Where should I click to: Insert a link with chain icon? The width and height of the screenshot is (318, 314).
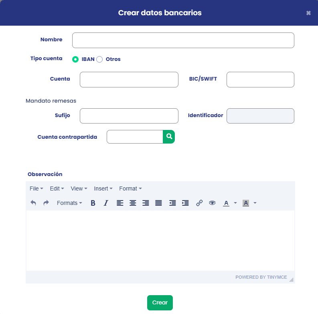[199, 203]
